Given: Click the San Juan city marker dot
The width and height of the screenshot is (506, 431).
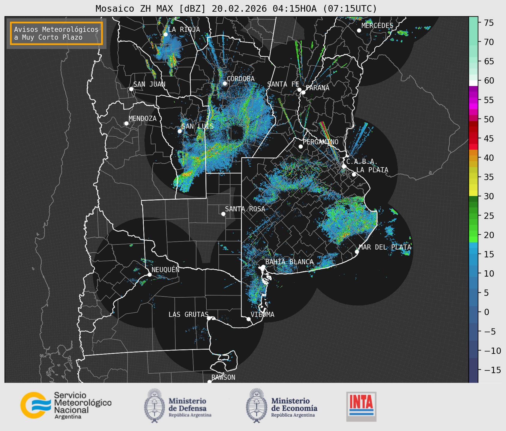Looking at the screenshot, I should (x=131, y=89).
